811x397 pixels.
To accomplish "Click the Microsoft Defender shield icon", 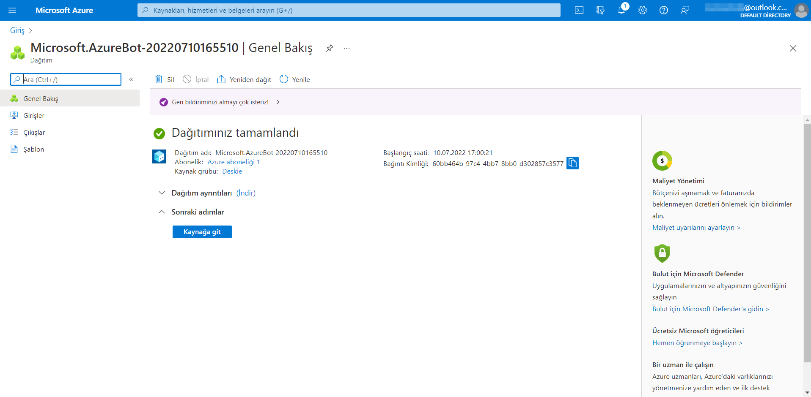I will coord(662,253).
